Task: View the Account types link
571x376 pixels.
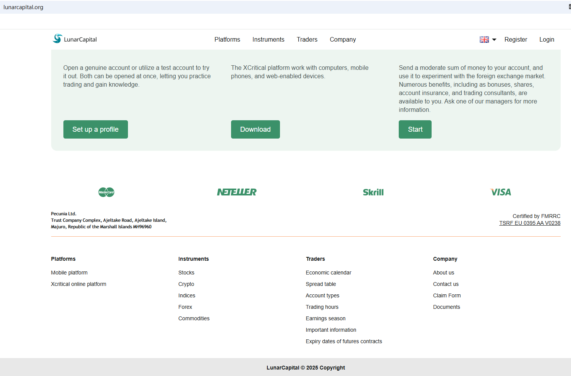Action: coord(322,295)
